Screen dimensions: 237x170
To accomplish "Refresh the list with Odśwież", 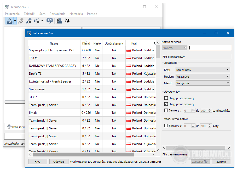I will (59, 162).
